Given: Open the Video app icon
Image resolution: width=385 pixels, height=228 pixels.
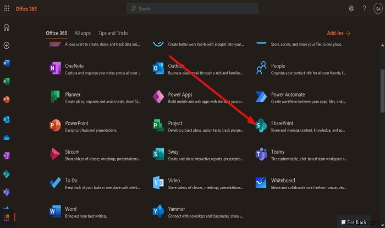Looking at the screenshot, I should pos(158,182).
